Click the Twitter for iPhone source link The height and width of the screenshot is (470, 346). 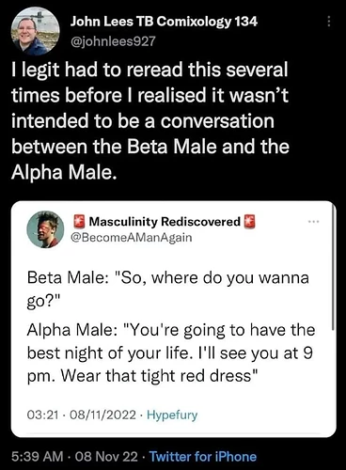pyautogui.click(x=203, y=456)
